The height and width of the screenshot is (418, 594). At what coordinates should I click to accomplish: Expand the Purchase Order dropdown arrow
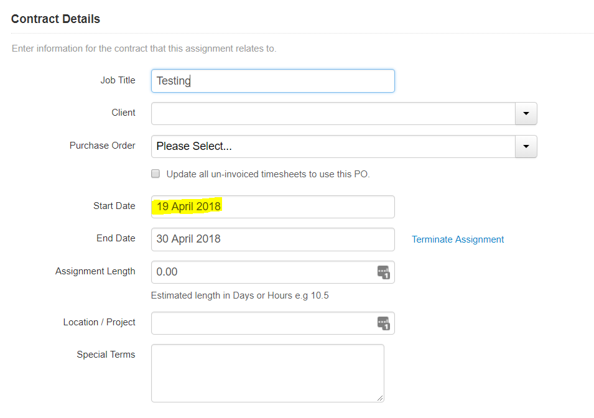pos(526,146)
